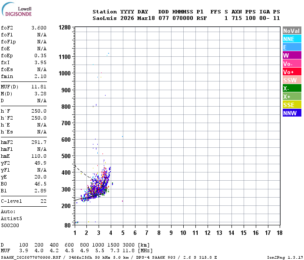Click the 5 MHz frequency axis label
Screen dimensions: 304x260
(123, 233)
